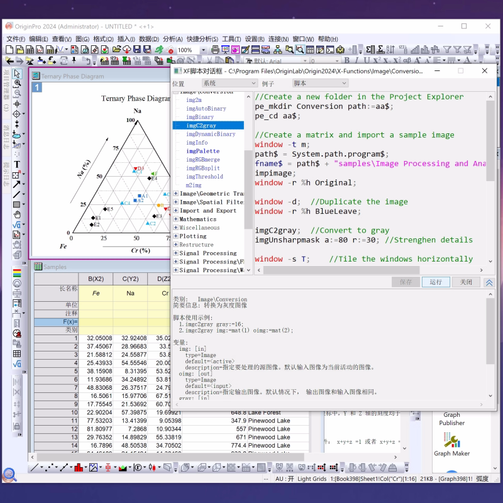The width and height of the screenshot is (503, 503).
Task: Select imgAutoBinary in the X-Function tree
Action: tap(206, 108)
